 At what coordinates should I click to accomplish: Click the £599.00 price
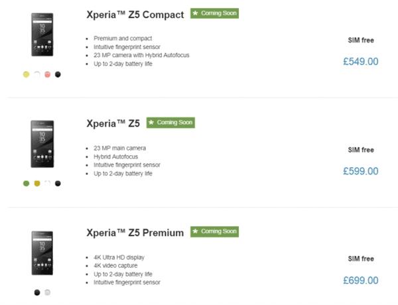[361, 170]
